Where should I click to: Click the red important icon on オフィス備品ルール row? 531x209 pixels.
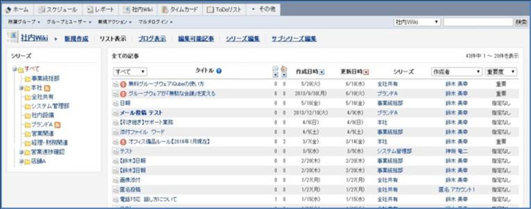tap(123, 142)
